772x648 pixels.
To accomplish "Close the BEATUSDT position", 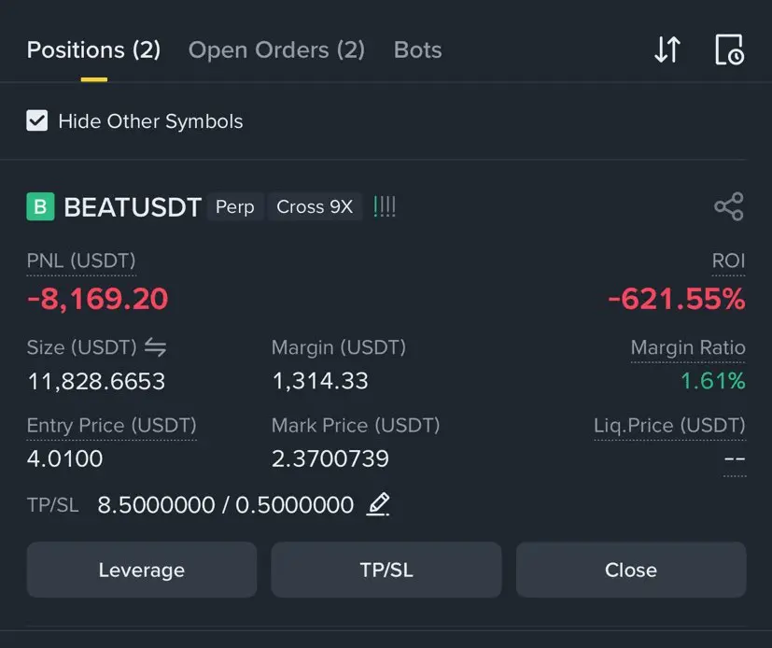I will pos(631,570).
